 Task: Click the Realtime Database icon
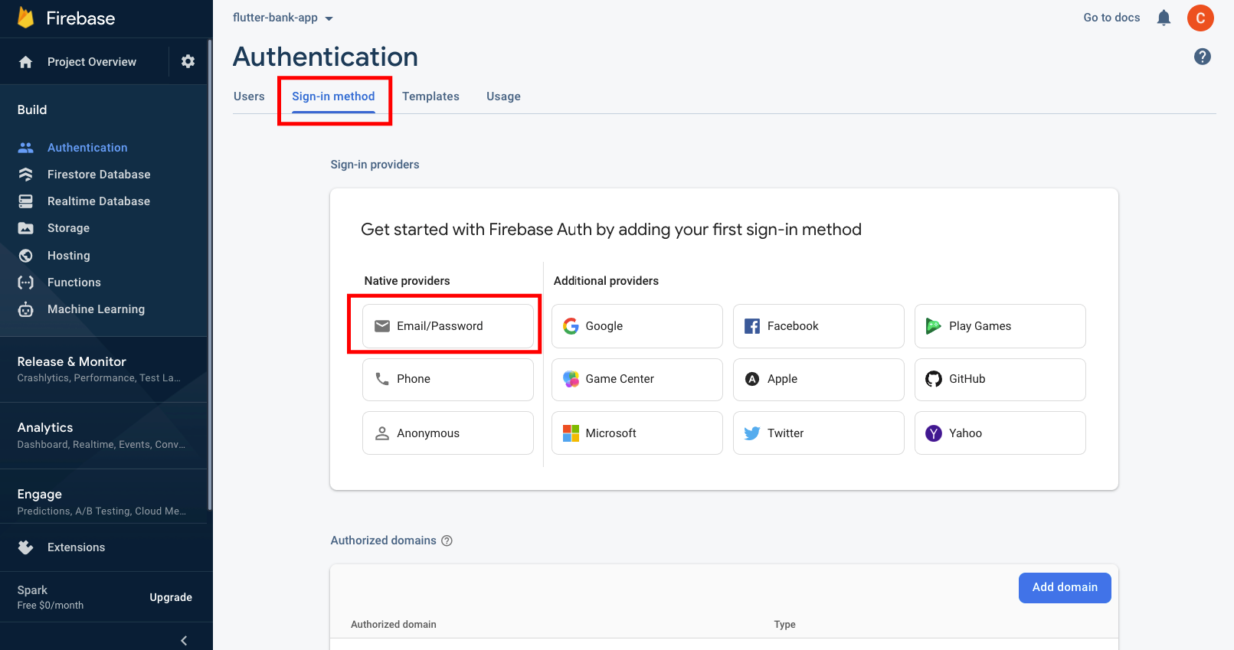click(x=26, y=201)
